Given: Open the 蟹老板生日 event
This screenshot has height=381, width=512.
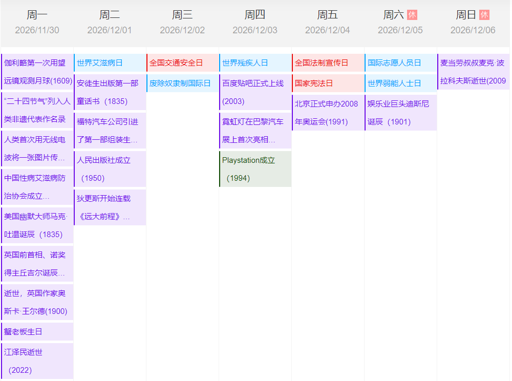Looking at the screenshot, I should (37, 332).
